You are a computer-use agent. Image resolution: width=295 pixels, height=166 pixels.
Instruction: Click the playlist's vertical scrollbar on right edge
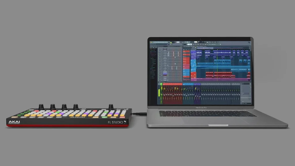(x=250, y=65)
